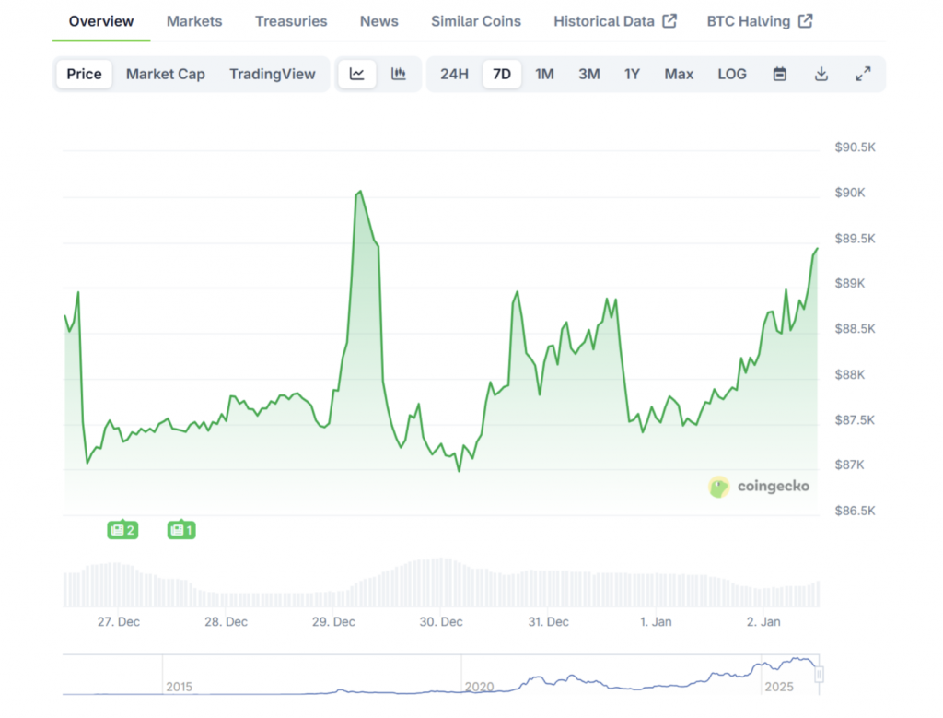Enable logarithmic scale with the LOG toggle
Viewport: 943px width, 718px height.
click(732, 74)
